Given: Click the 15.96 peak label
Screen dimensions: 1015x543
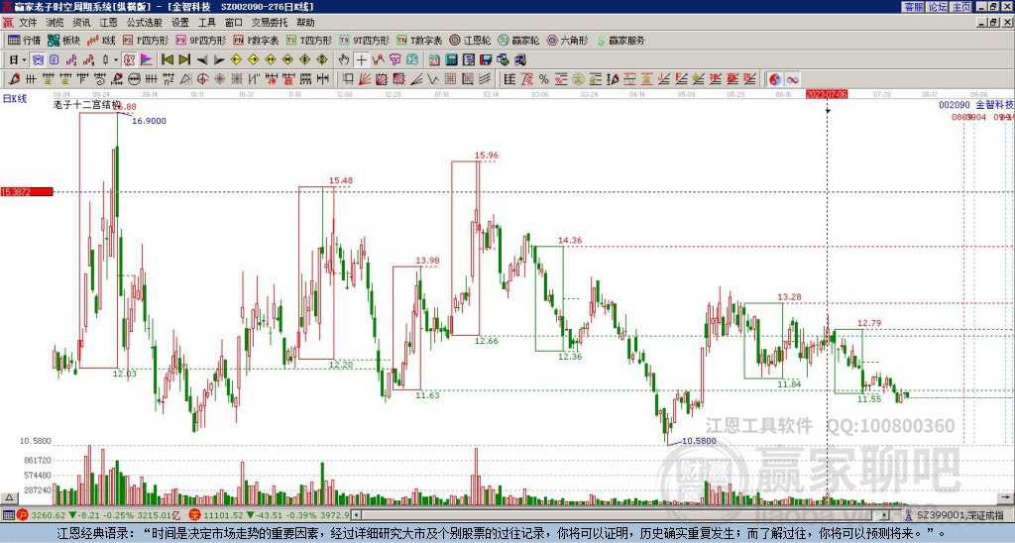Looking at the screenshot, I should (x=486, y=156).
